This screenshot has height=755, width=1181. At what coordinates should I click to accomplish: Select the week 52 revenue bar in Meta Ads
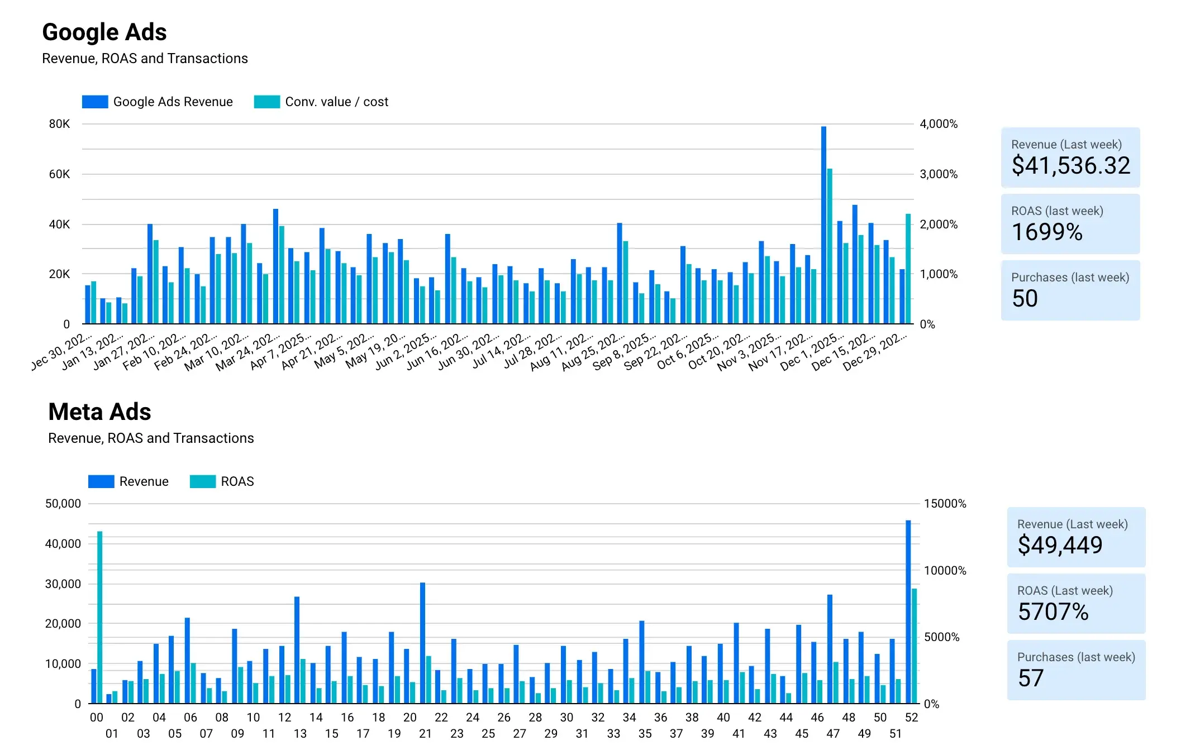[x=908, y=609]
